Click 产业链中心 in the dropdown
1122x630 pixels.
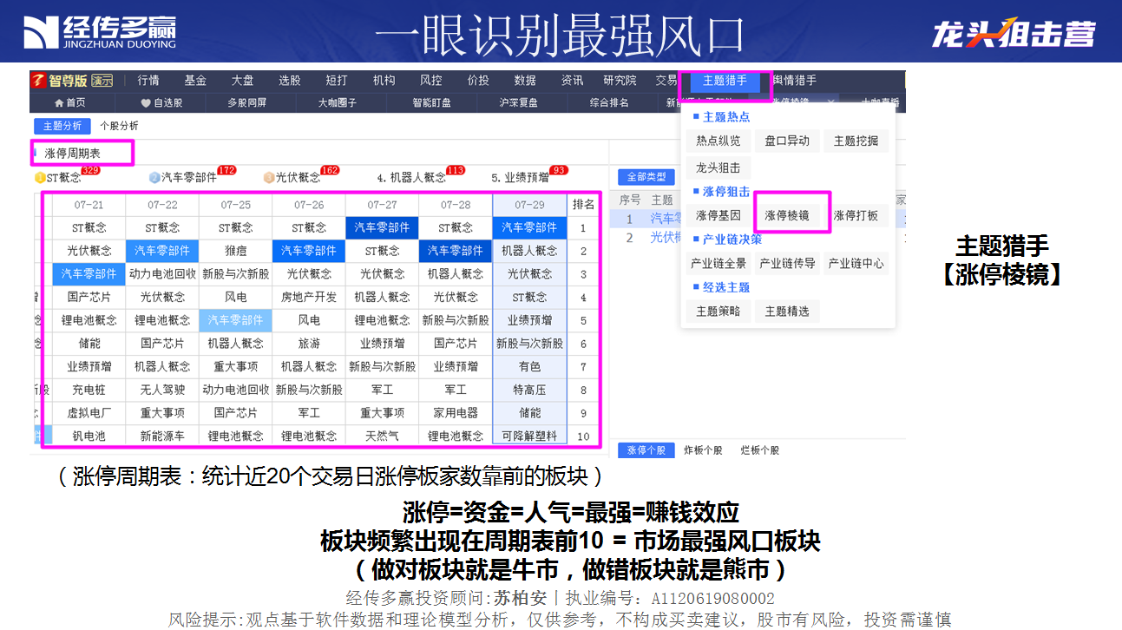(856, 263)
